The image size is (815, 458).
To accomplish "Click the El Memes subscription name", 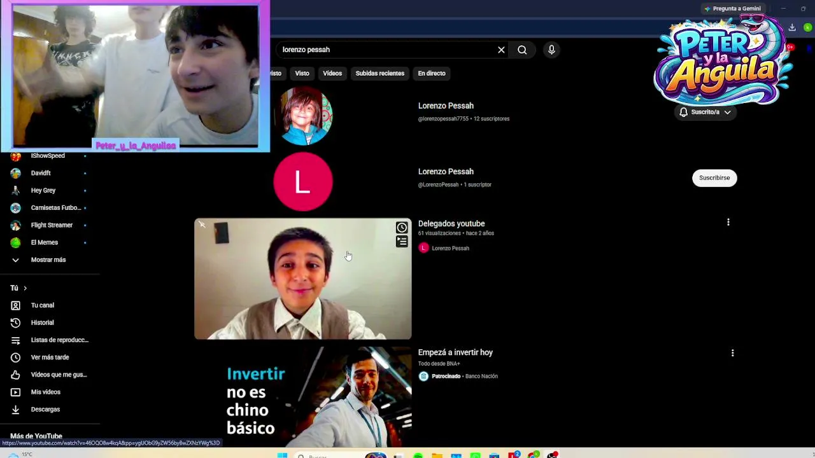I will [45, 242].
